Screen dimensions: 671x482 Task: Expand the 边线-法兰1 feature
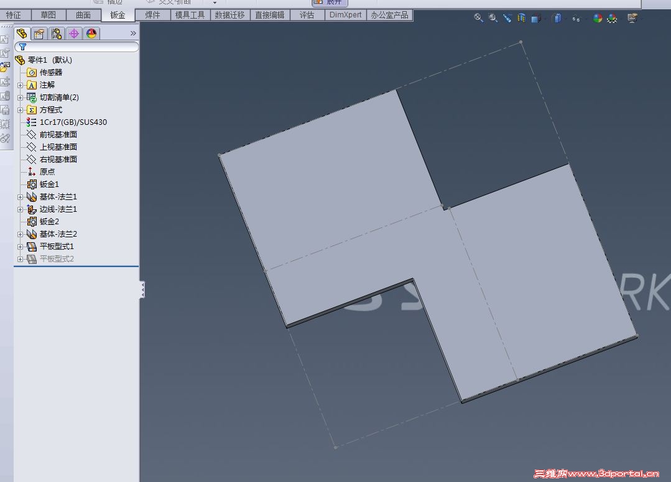coord(20,209)
